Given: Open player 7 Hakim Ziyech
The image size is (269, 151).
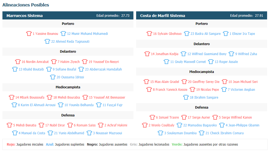Looking at the screenshot, I should [x=69, y=62].
